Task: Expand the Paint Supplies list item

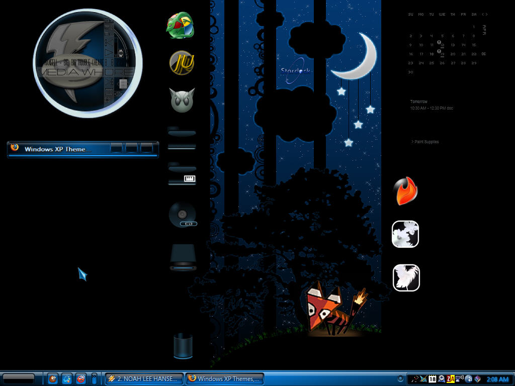Action: coord(425,142)
